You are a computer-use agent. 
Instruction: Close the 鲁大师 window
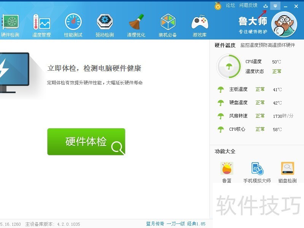pyautogui.click(x=296, y=6)
